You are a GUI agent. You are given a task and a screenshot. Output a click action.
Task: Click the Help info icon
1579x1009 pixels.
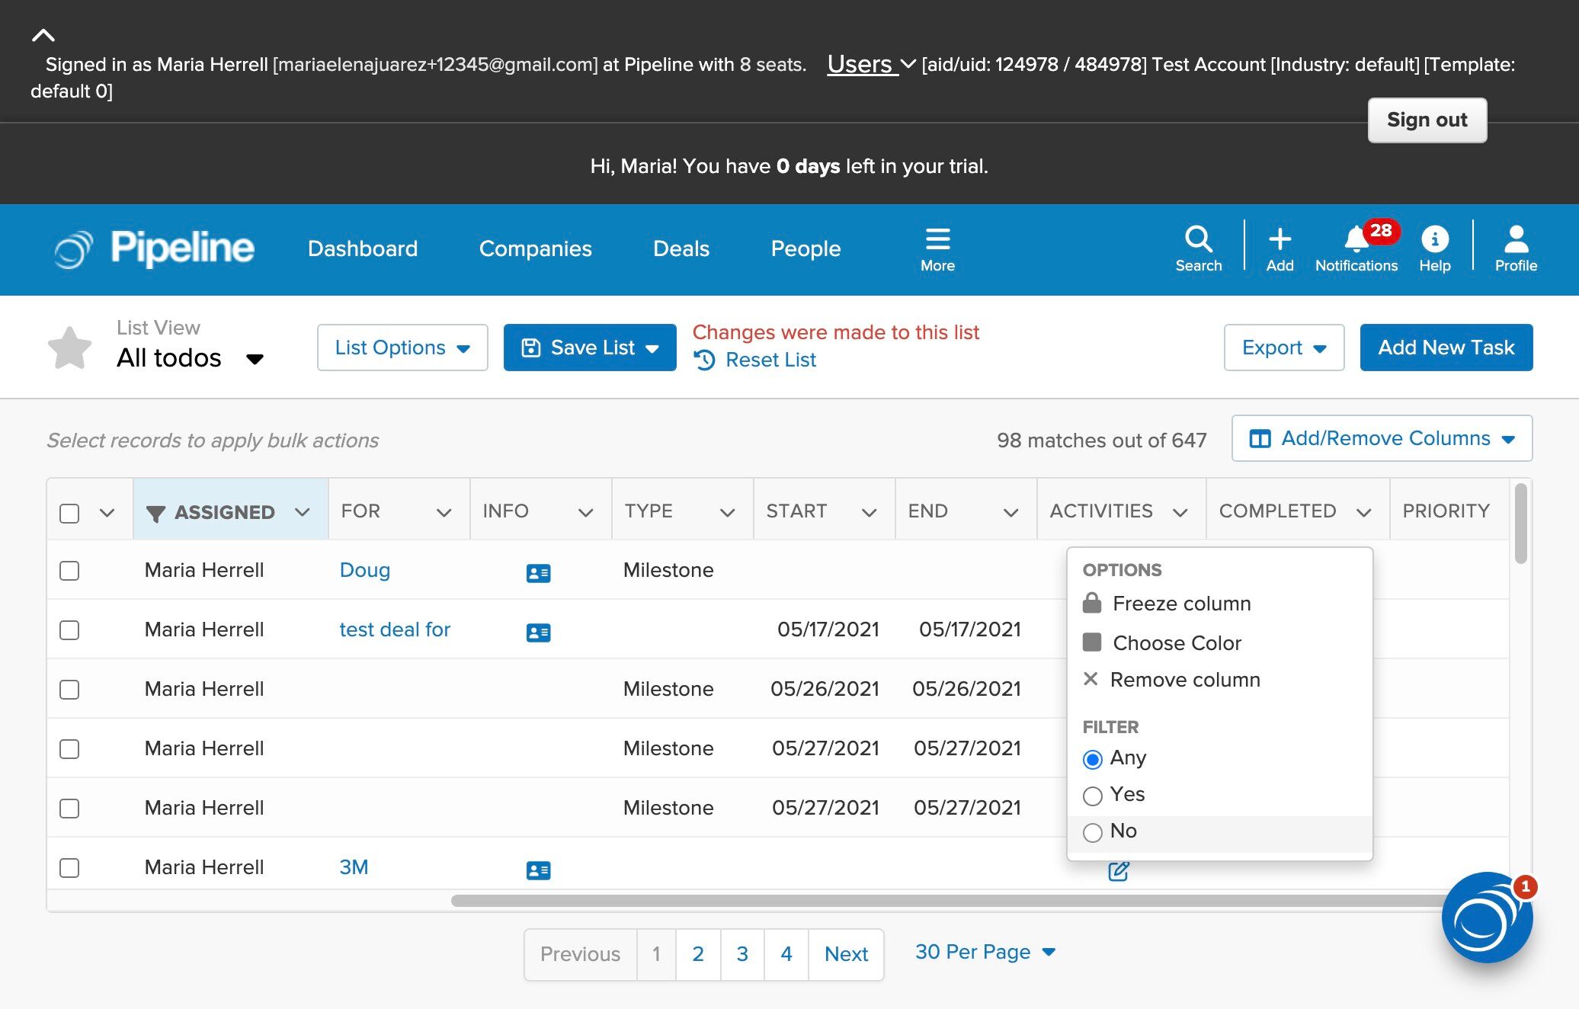1434,239
